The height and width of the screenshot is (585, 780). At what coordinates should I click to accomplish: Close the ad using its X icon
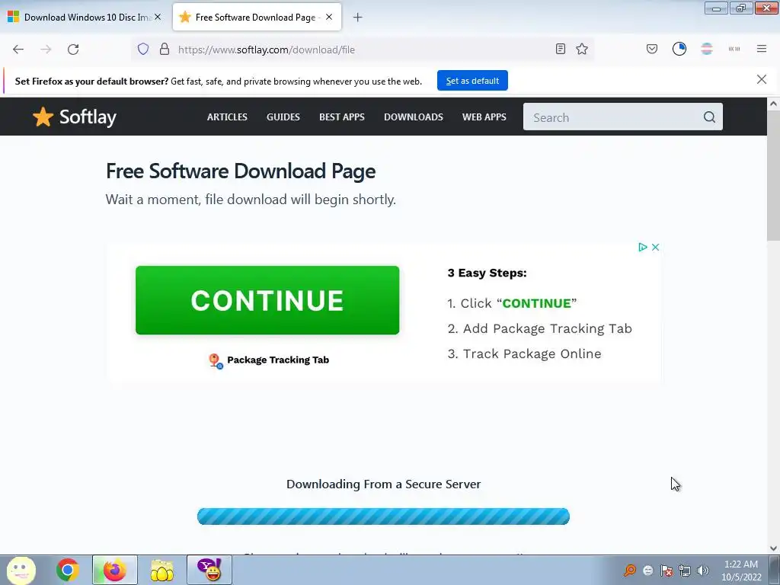point(656,248)
